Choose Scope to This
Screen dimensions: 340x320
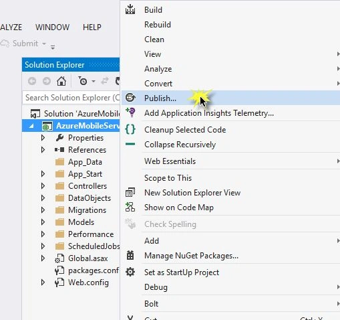point(230,178)
